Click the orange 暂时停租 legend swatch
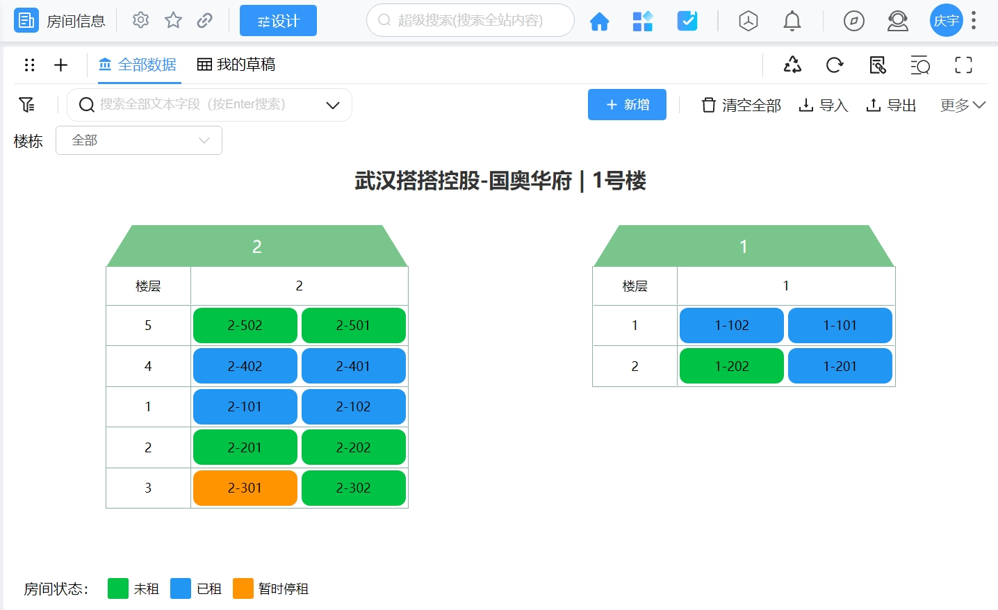The image size is (998, 610). (243, 588)
